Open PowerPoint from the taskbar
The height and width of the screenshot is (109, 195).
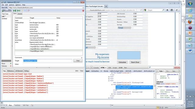coord(190,34)
